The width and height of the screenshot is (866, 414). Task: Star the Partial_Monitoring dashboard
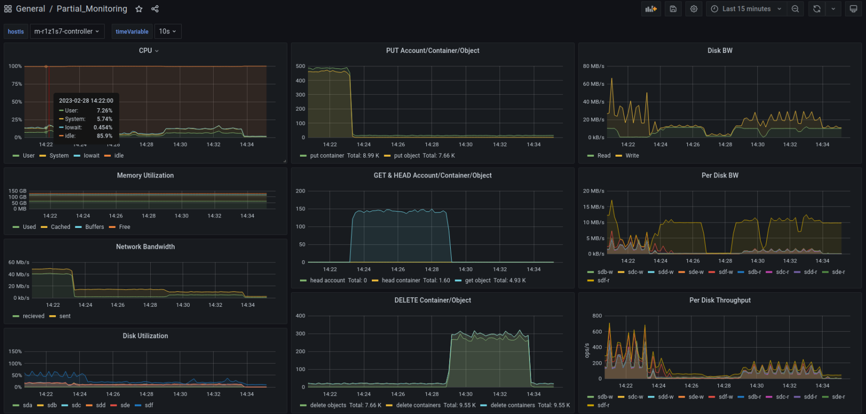click(x=139, y=9)
